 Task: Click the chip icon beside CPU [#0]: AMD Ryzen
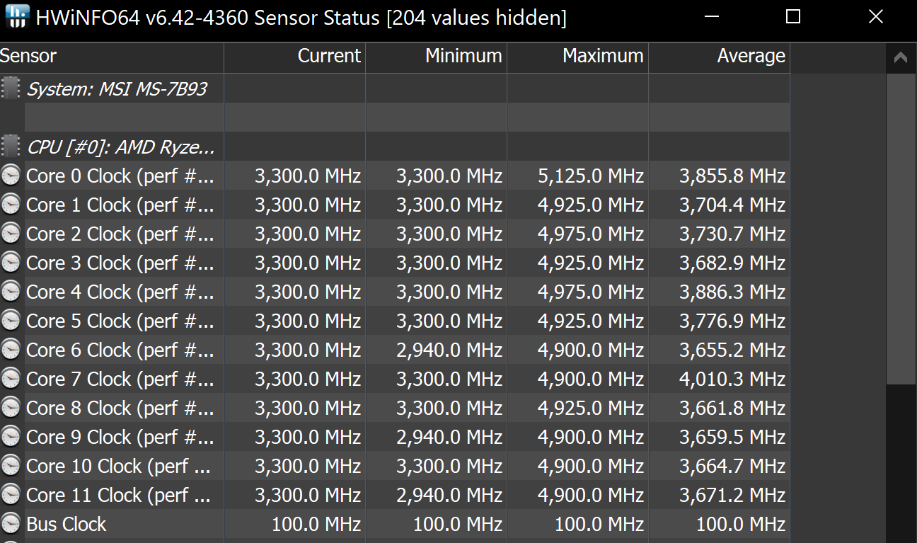(11, 147)
